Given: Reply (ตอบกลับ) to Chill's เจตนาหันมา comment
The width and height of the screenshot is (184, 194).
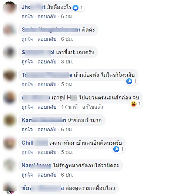Looking at the screenshot, I should [x=47, y=152].
